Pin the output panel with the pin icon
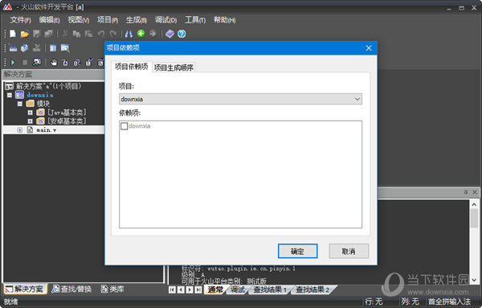The image size is (482, 308). click(x=466, y=192)
